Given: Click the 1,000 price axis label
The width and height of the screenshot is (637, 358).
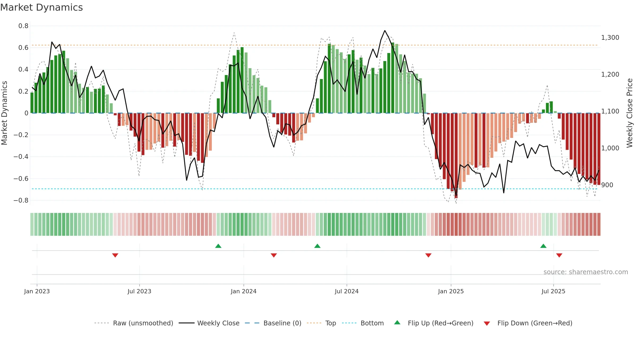Looking at the screenshot, I should pos(610,148).
